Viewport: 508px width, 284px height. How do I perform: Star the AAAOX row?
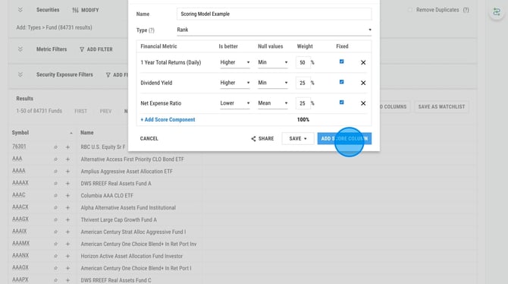pos(55,268)
